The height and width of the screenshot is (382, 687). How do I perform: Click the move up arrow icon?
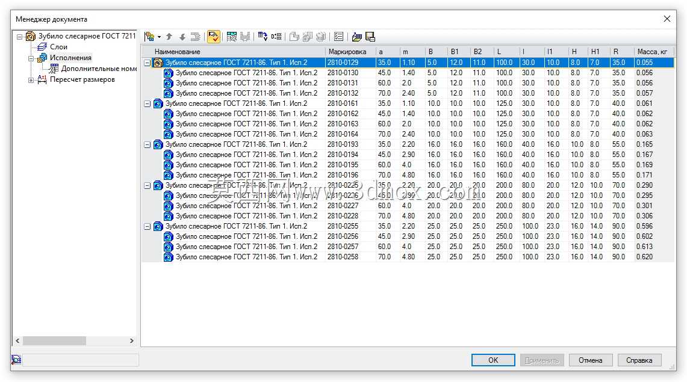[169, 37]
